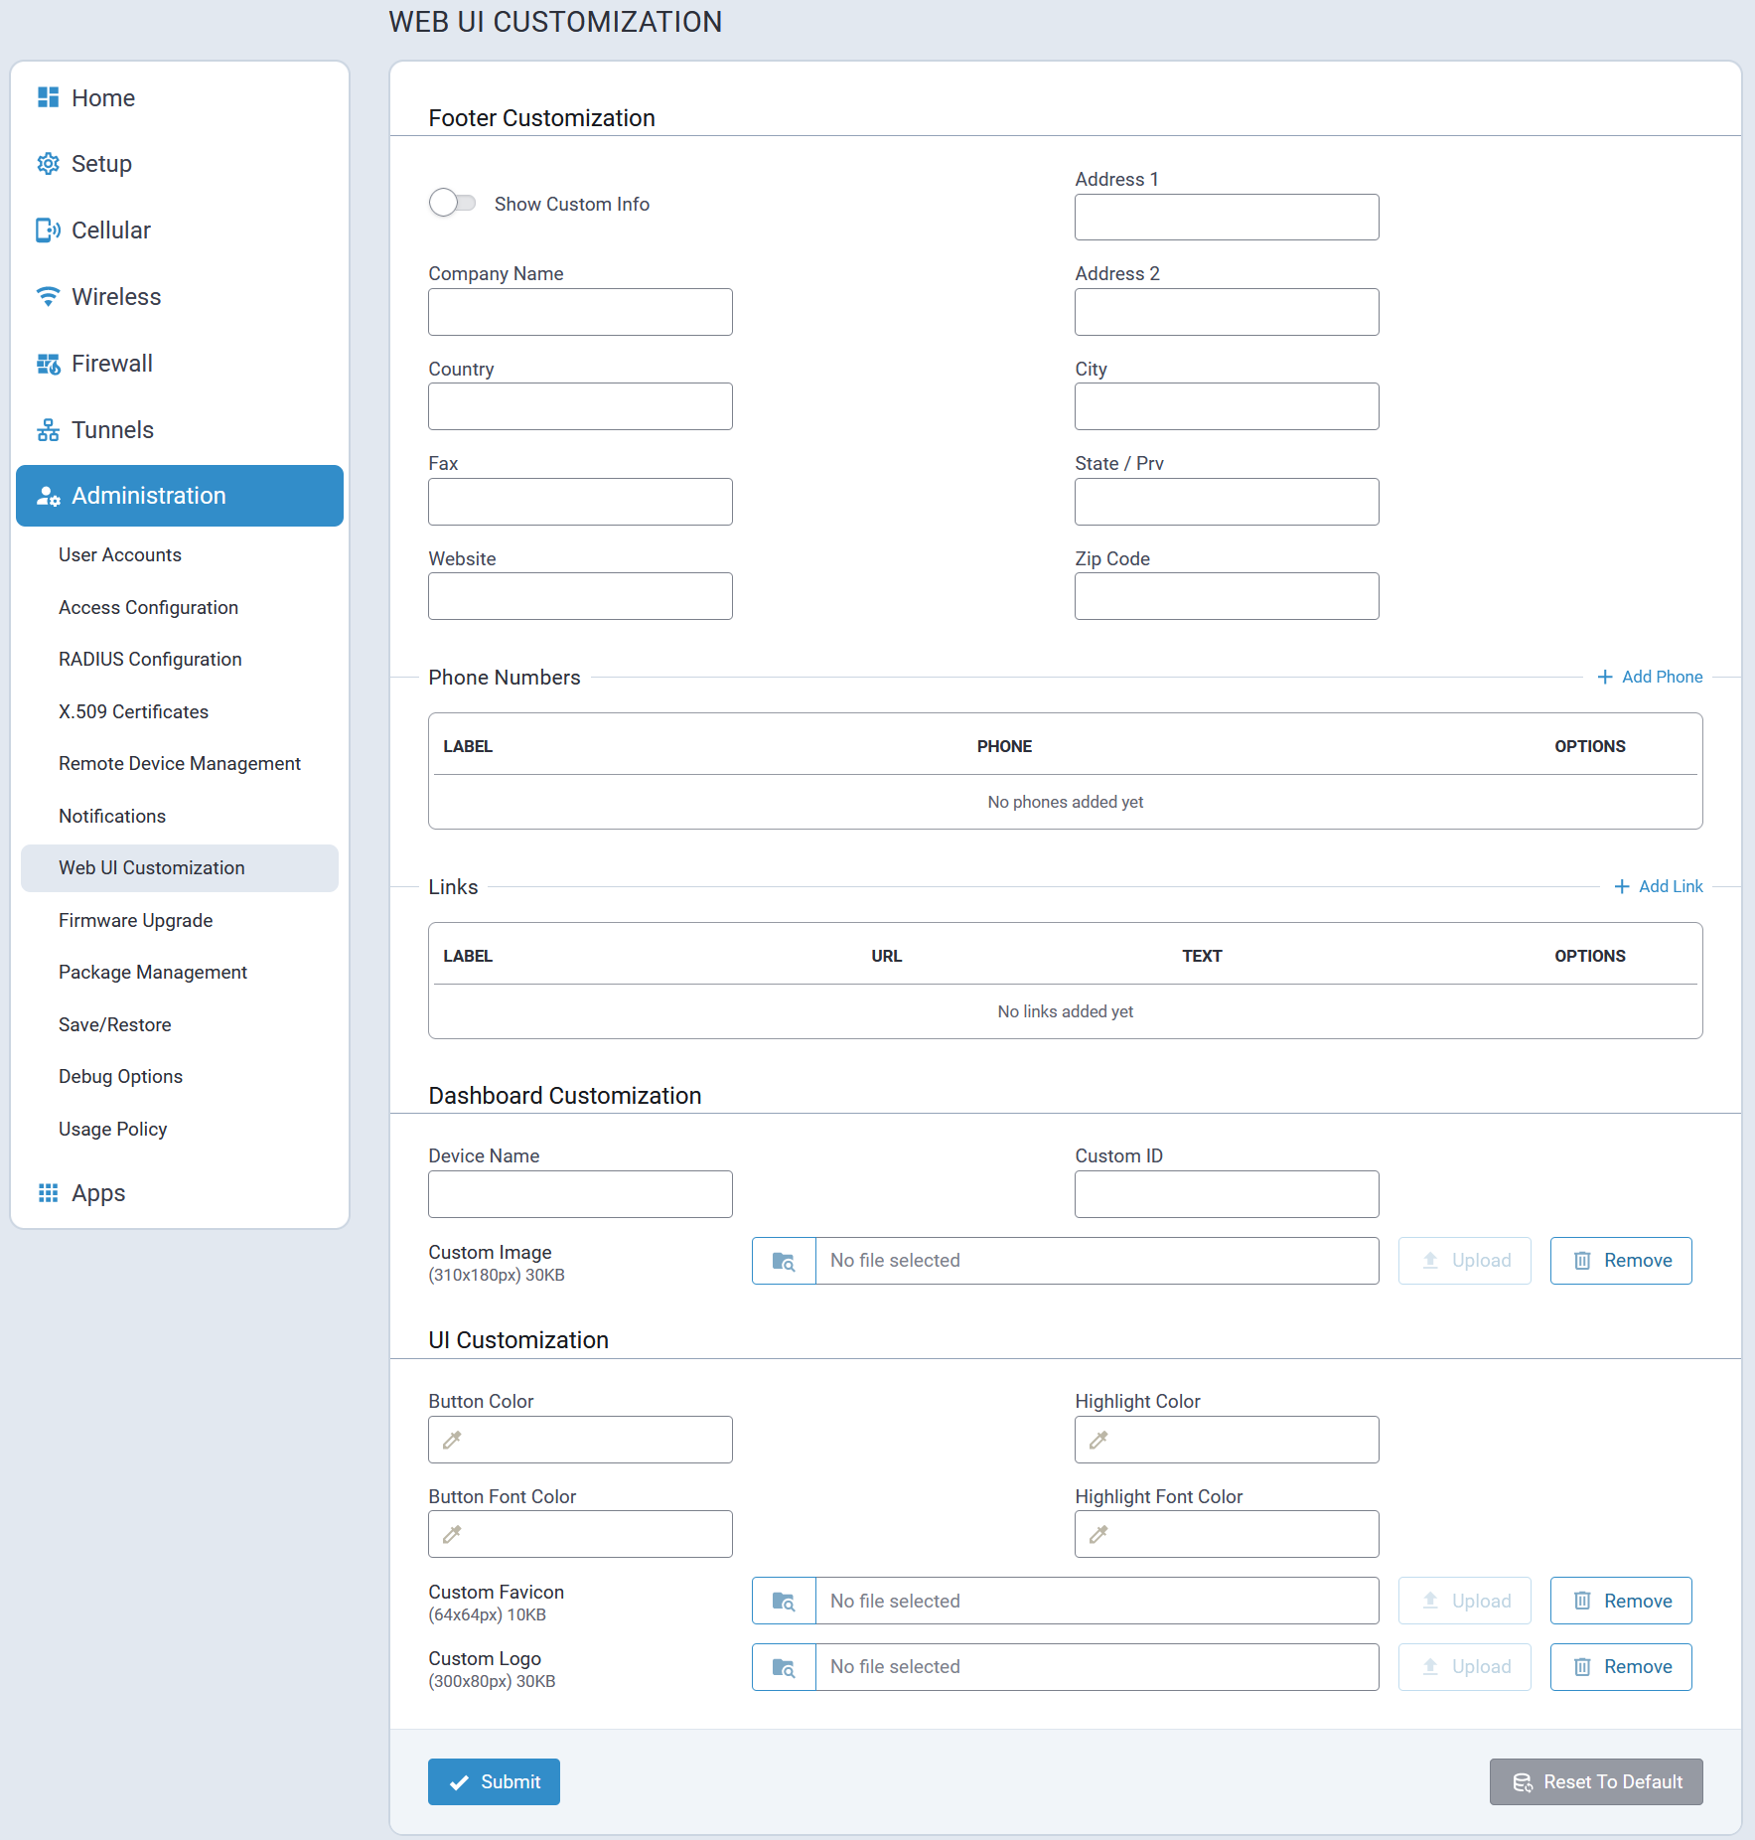Select X.509 Certificates in sidebar

coord(133,711)
